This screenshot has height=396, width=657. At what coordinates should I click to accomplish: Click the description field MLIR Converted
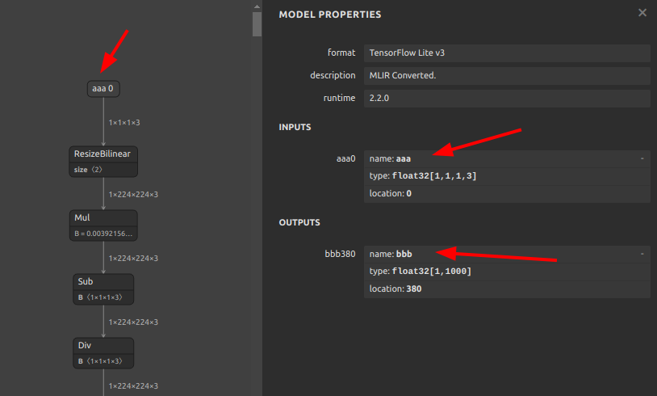(507, 75)
